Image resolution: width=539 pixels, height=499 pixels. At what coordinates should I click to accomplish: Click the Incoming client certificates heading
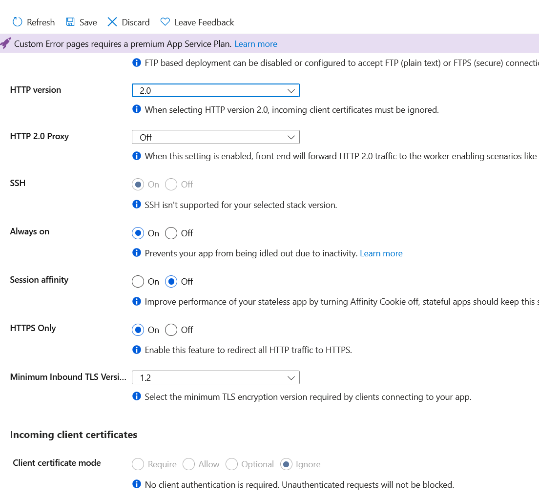[74, 435]
